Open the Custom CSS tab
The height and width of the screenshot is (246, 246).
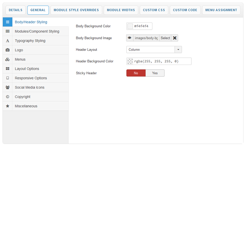[154, 10]
